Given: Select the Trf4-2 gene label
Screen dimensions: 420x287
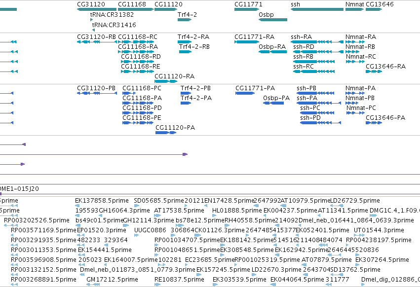Looking at the screenshot, I should click(187, 14).
